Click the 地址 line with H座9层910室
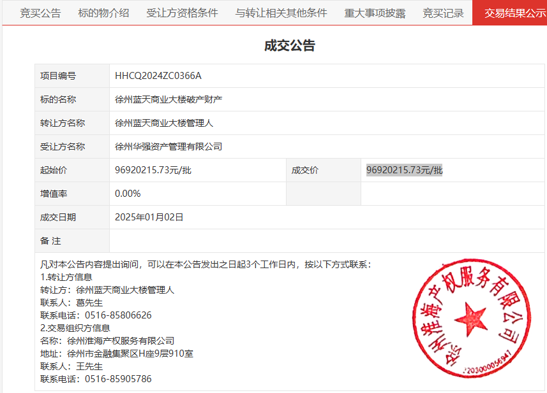Viewport: 547px width, 393px height. tap(117, 354)
